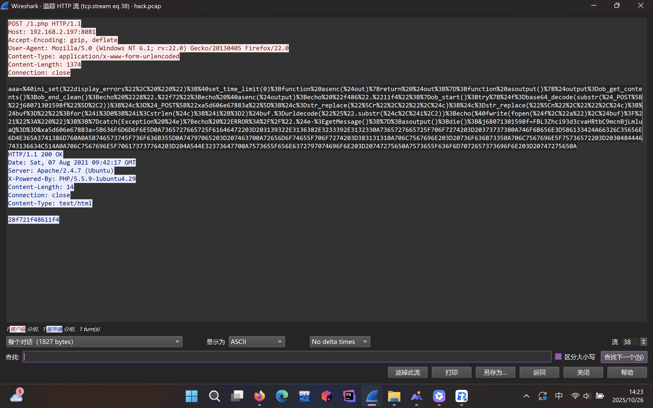Close the Follow HTTP Stream window
This screenshot has height=408, width=653.
click(x=640, y=6)
